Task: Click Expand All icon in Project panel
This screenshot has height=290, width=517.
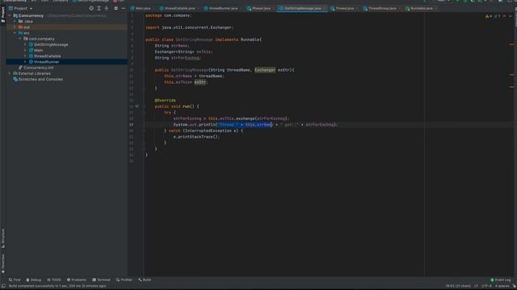Action: tap(99, 8)
